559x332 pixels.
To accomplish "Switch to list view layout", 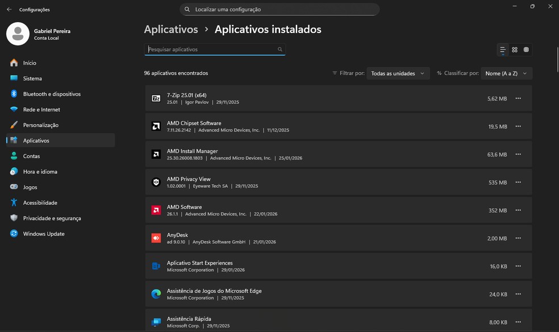I will (503, 50).
